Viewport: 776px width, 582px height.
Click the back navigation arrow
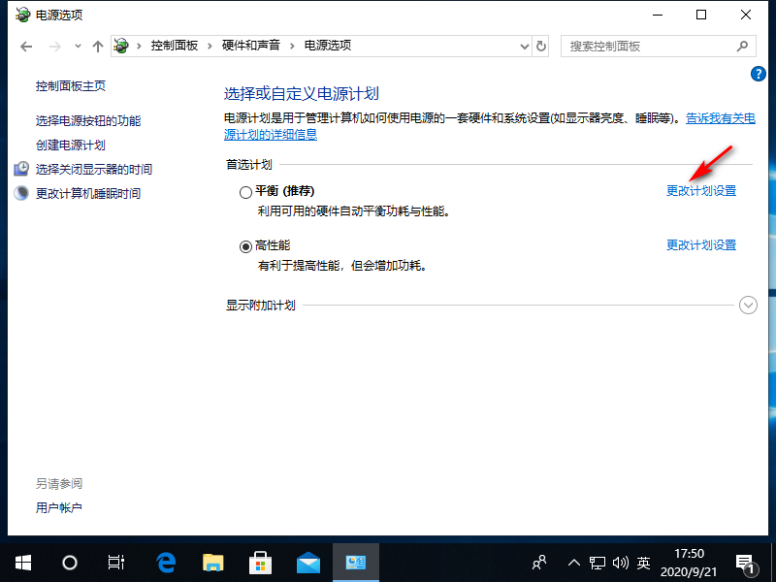(x=26, y=46)
